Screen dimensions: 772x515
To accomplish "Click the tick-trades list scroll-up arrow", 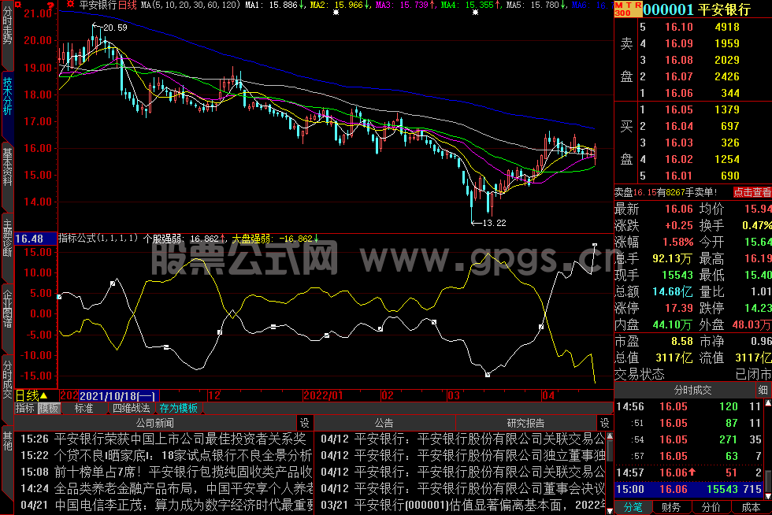I will tap(768, 404).
